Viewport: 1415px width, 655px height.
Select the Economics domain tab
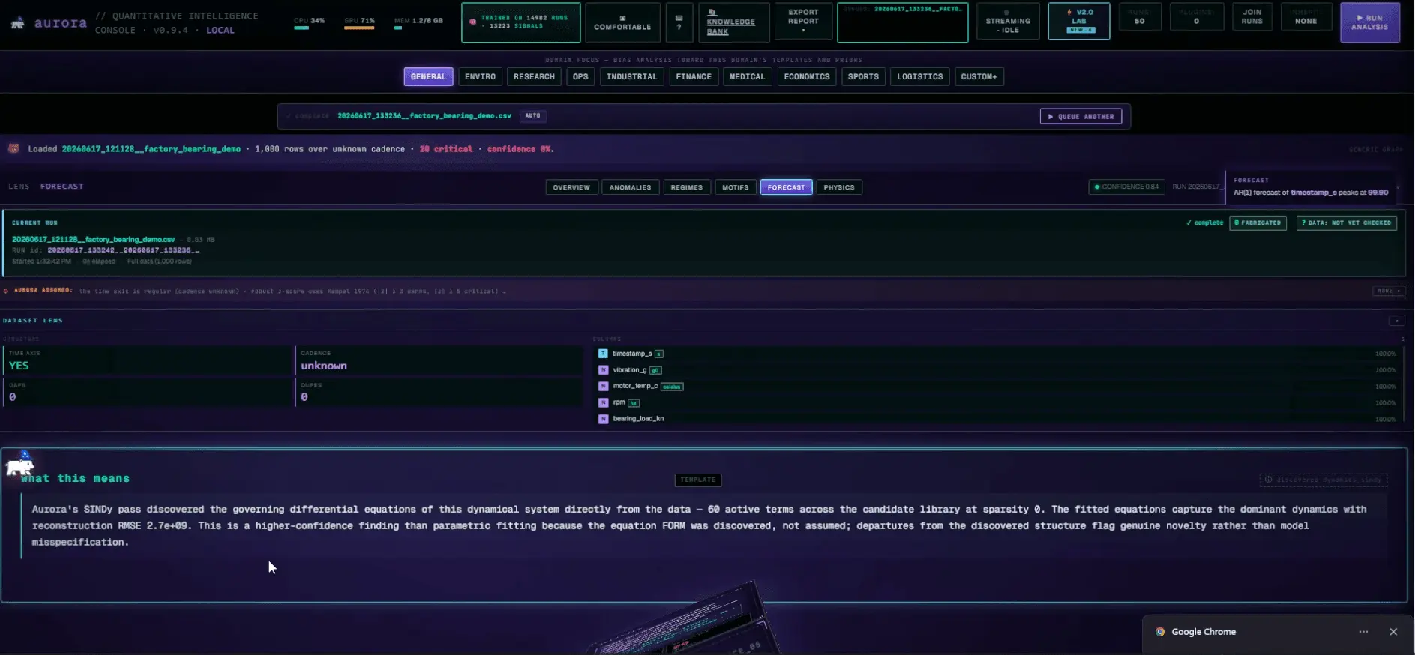coord(807,76)
